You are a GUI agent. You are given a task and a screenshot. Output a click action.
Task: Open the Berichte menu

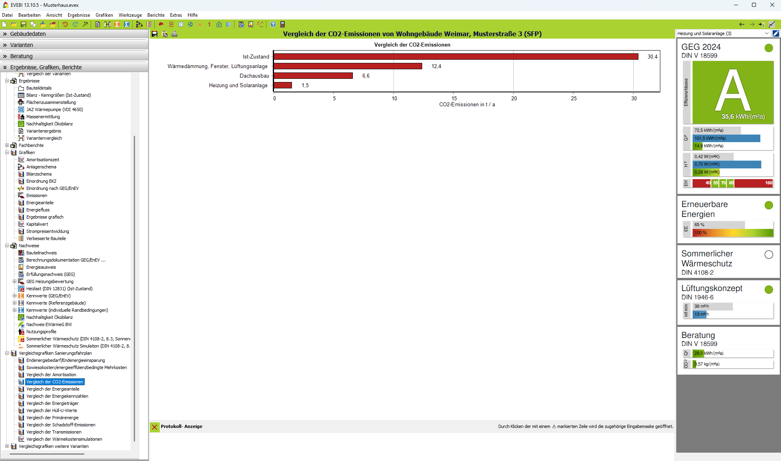click(x=156, y=15)
